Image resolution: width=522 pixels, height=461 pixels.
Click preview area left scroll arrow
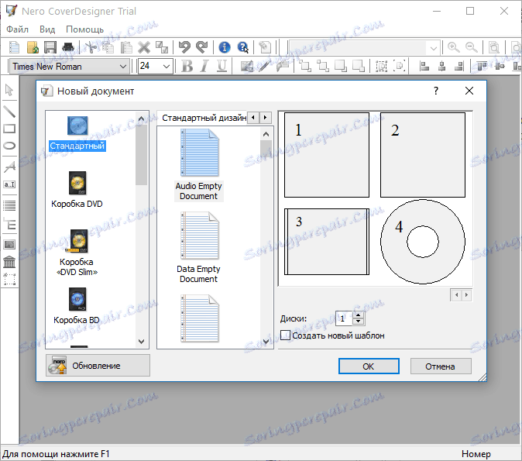tap(456, 295)
